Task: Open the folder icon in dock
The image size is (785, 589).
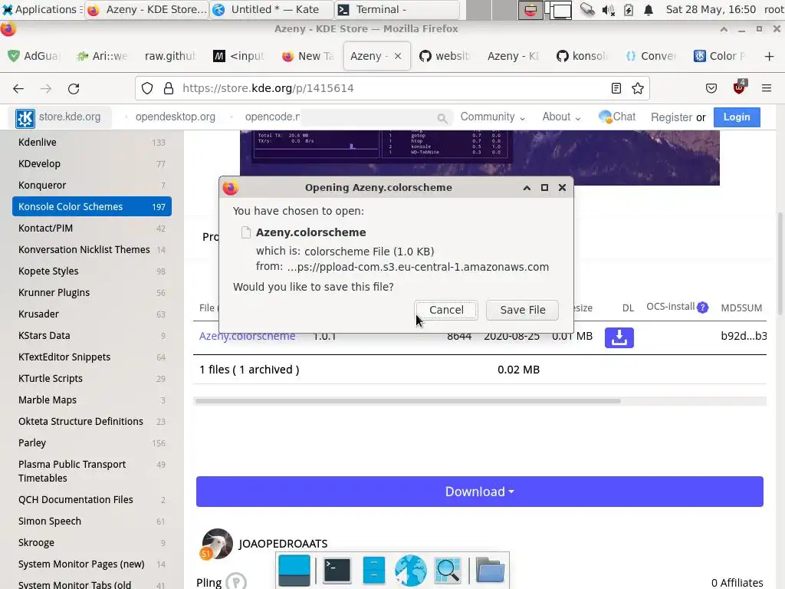Action: [x=490, y=570]
